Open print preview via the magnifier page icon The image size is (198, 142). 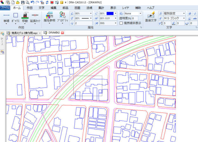point(28,2)
